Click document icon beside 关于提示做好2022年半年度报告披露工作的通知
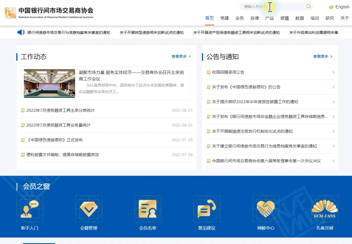The width and height of the screenshot is (352, 244). pos(208,102)
